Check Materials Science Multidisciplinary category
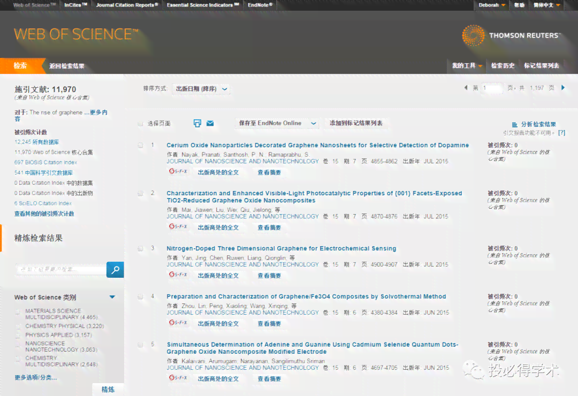The height and width of the screenshot is (396, 578). click(x=18, y=312)
